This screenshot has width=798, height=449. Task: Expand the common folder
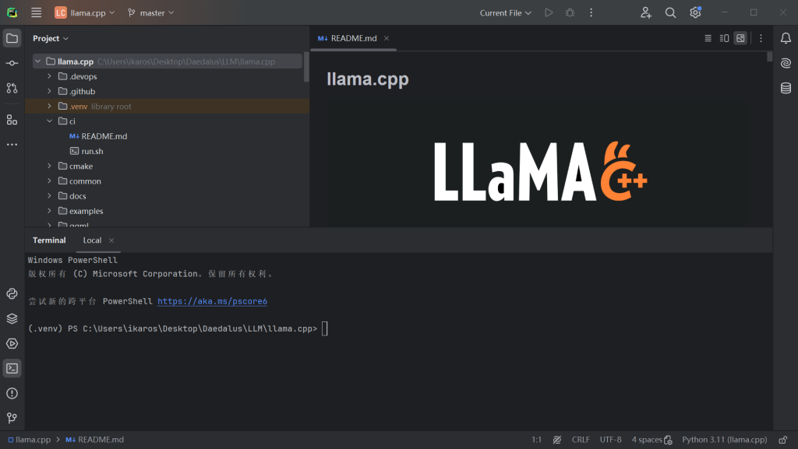tap(49, 181)
